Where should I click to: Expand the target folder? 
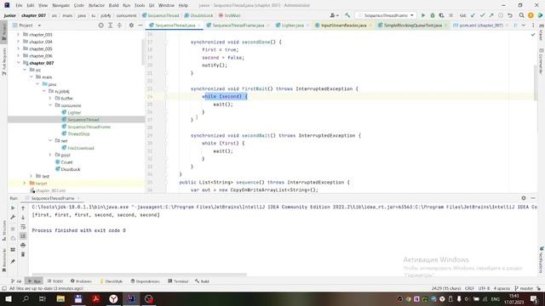[25, 184]
